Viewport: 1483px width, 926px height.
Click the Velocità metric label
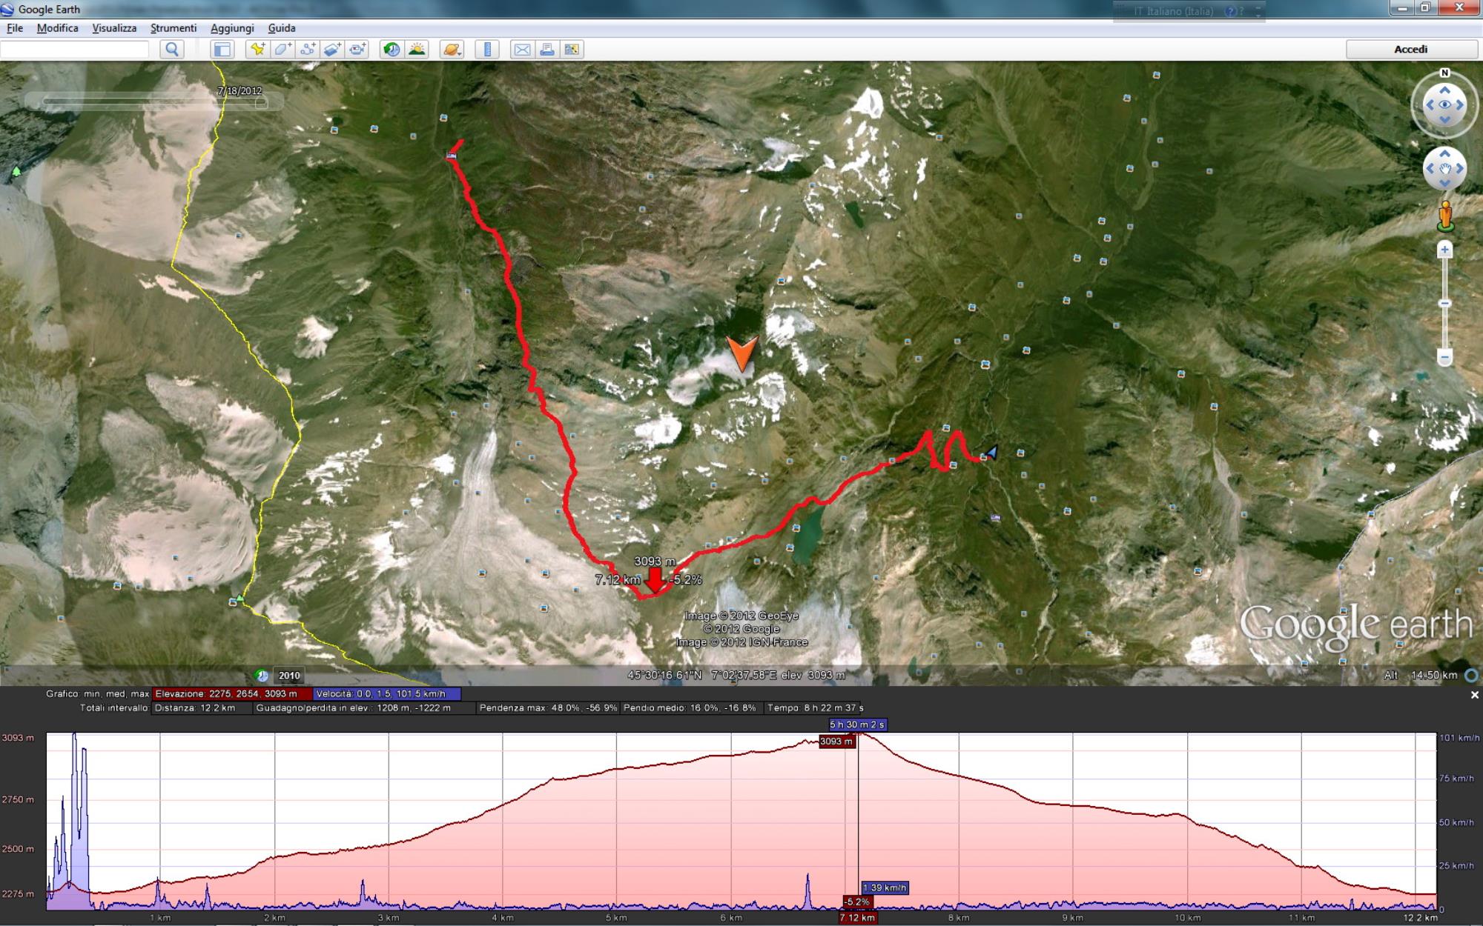[386, 694]
